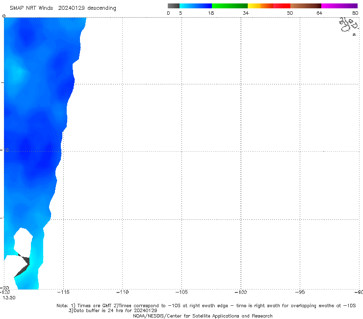The image size is (363, 319).
Task: Click the latitude label '-10'
Action: point(4,150)
